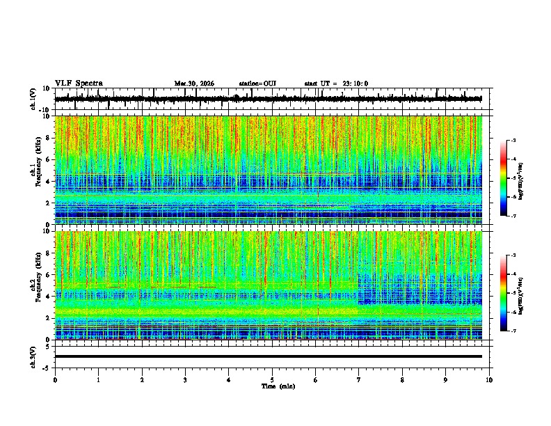Click the thick black ch.3 signal line

click(x=268, y=356)
